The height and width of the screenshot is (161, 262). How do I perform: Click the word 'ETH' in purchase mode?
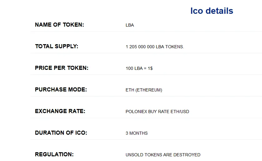(130, 90)
